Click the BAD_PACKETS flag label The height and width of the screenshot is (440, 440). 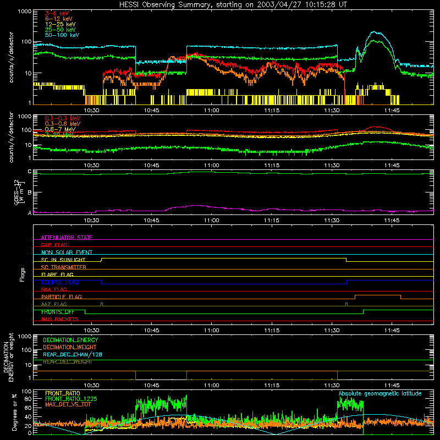pyautogui.click(x=60, y=319)
